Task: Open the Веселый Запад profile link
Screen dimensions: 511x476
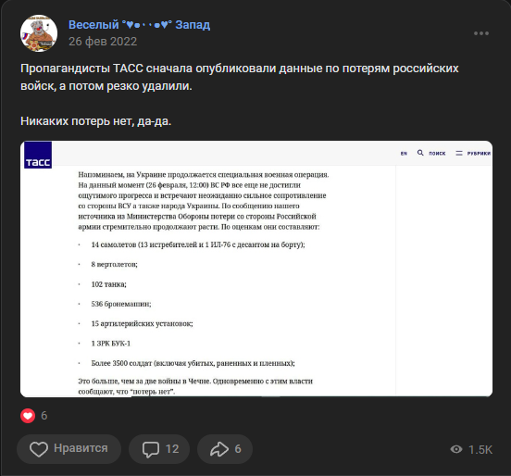Action: 139,24
